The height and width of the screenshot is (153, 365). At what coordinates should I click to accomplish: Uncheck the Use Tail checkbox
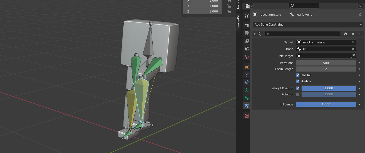298,75
